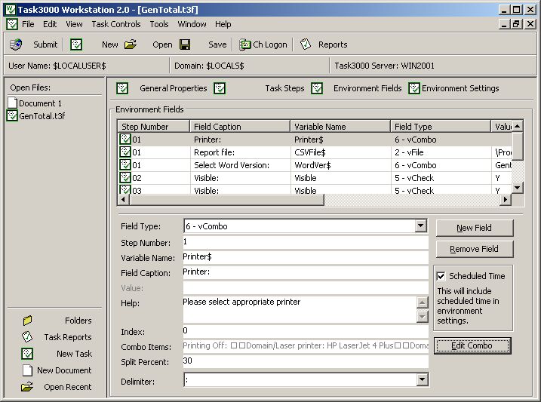Click the New Field button
The height and width of the screenshot is (402, 541).
click(474, 228)
